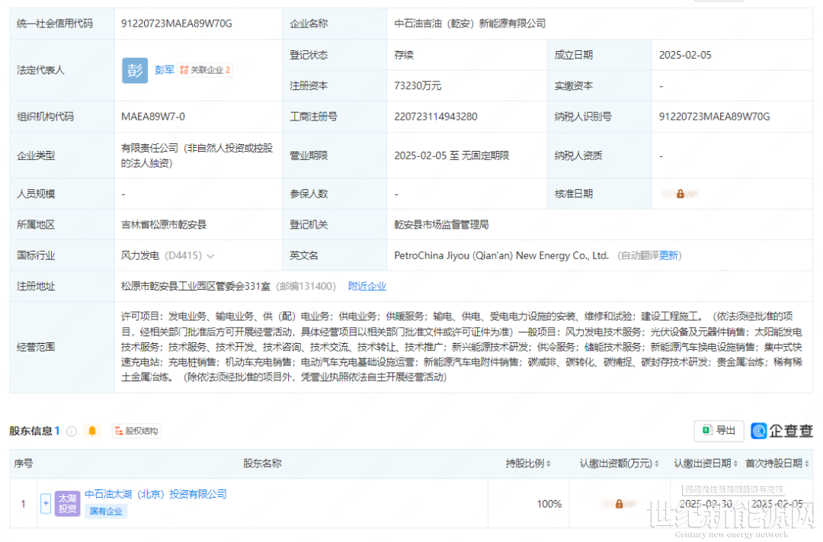Export shareholder data with 导出

[719, 431]
